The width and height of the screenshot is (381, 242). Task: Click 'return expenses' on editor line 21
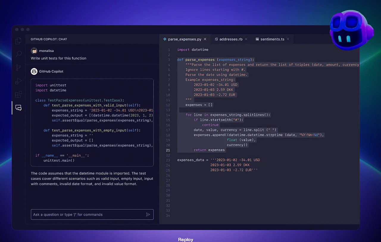(209, 150)
